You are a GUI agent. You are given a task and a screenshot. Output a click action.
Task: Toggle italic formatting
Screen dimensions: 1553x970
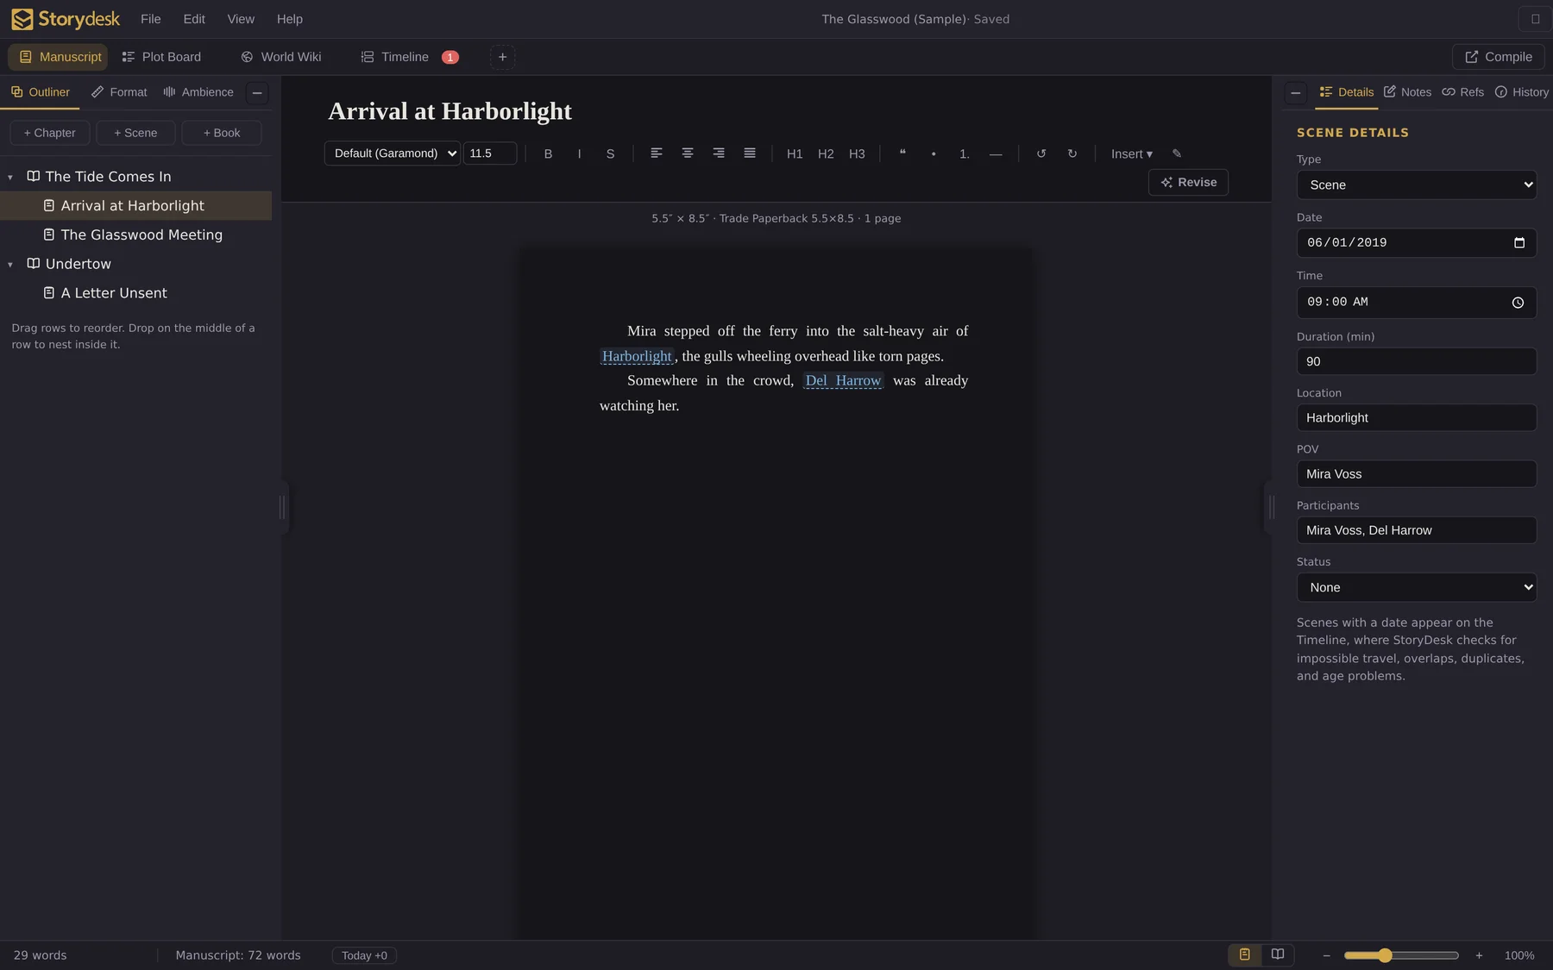tap(579, 153)
